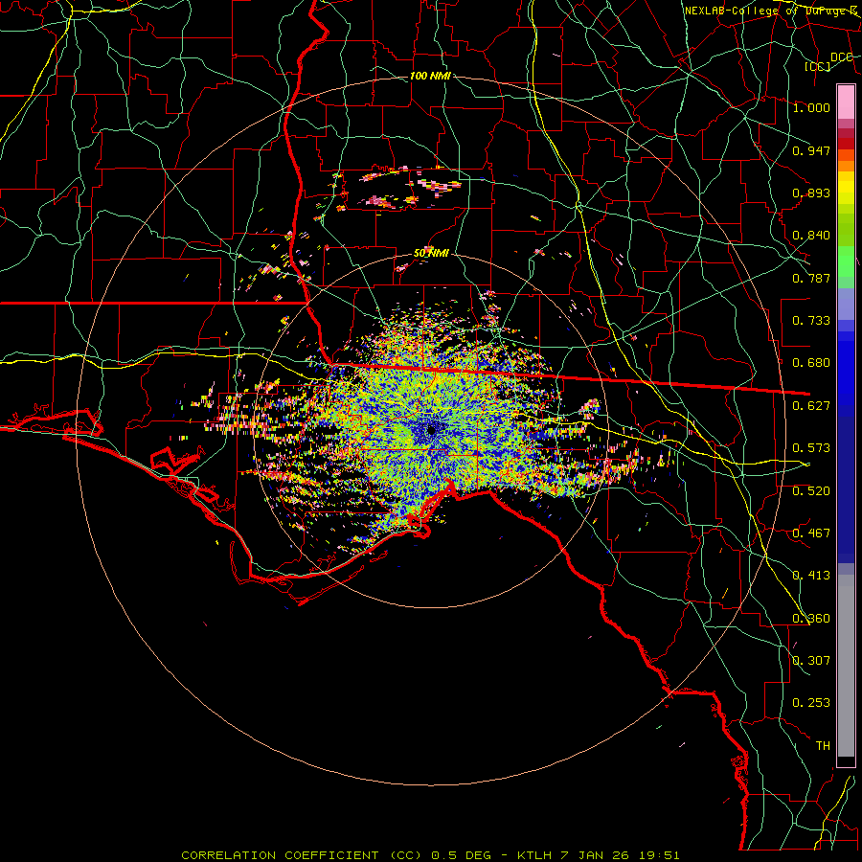Select the 1.000 scale value label
This screenshot has height=862, width=862.
[x=811, y=107]
